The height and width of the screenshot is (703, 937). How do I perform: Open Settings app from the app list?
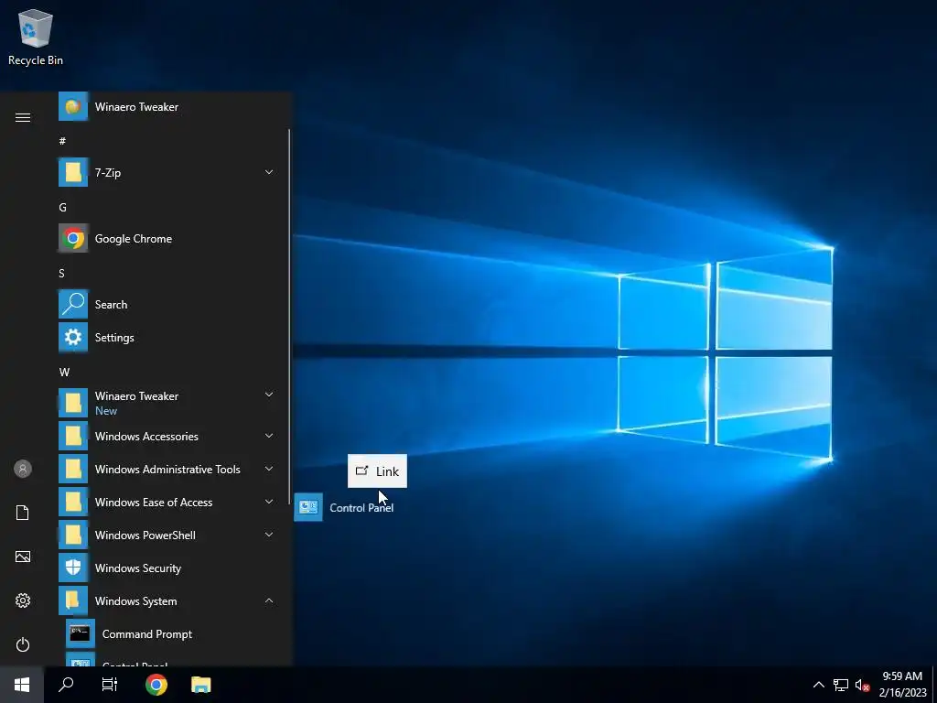click(114, 337)
